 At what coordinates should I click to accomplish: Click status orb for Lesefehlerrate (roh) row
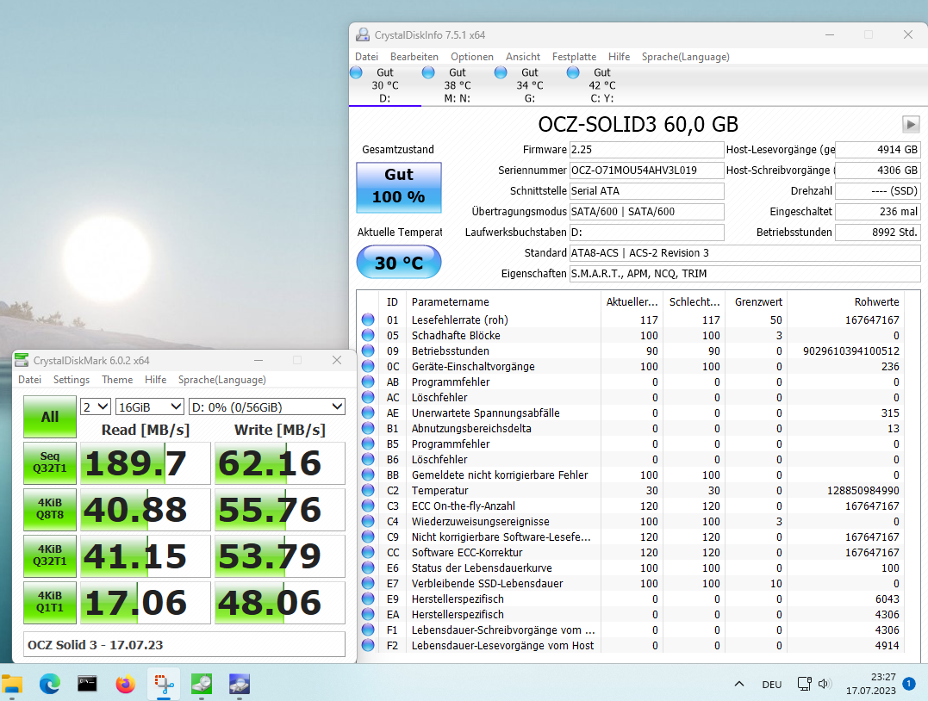(368, 320)
